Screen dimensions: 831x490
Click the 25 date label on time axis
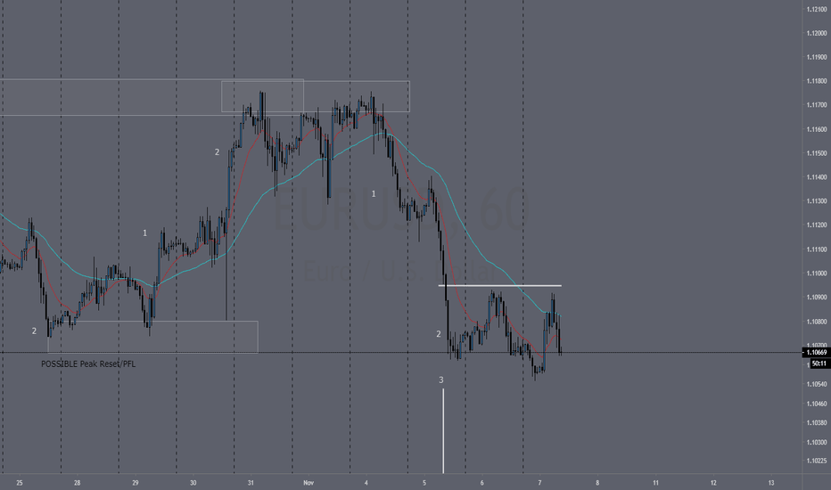point(20,483)
